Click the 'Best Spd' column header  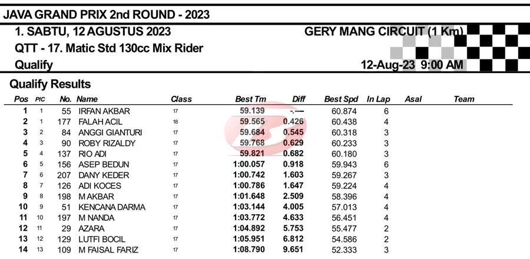pos(341,99)
